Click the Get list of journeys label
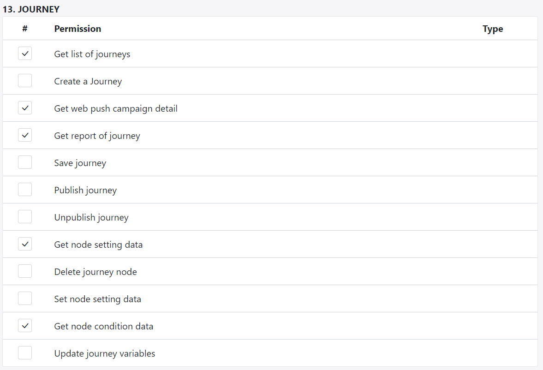543x370 pixels. [x=92, y=54]
